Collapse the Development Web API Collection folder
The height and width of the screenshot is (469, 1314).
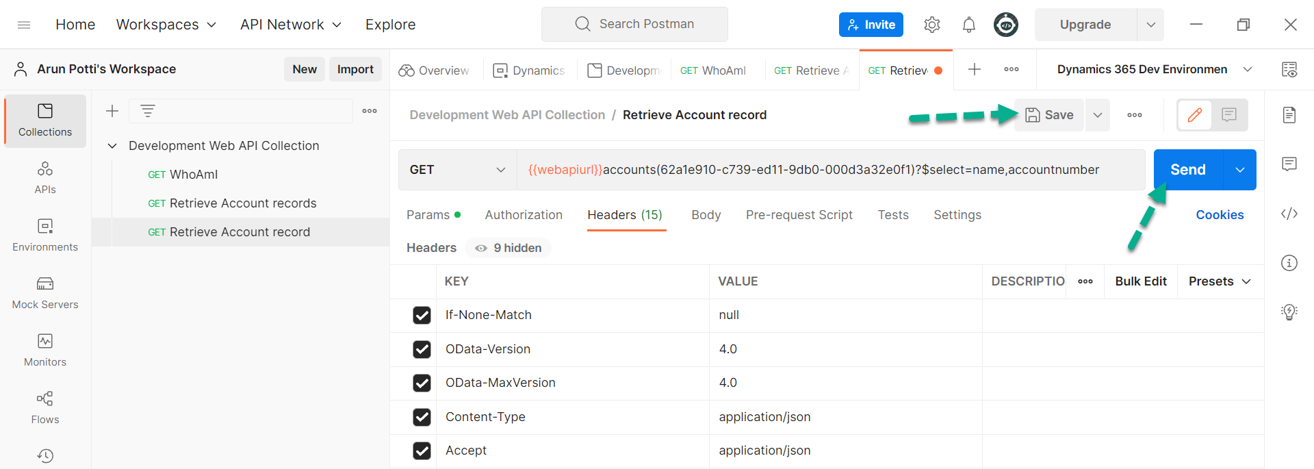click(112, 146)
